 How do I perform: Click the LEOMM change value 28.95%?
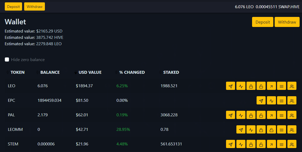point(123,130)
